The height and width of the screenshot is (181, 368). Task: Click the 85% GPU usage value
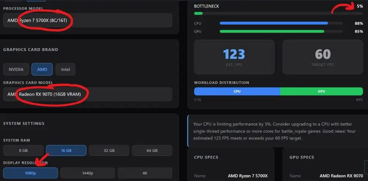coord(359,31)
